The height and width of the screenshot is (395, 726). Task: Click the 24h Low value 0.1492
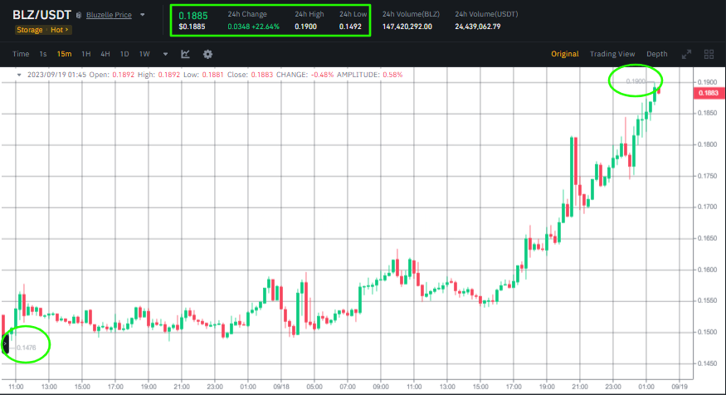point(350,27)
